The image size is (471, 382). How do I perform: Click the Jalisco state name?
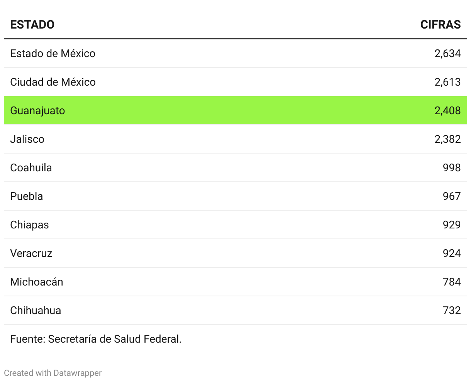click(x=27, y=139)
